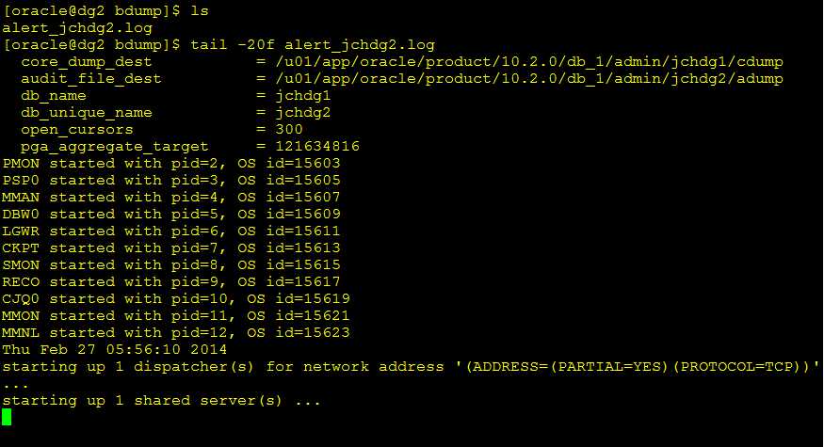Click the core_dump_dest parameter name
The image size is (824, 447).
[87, 62]
